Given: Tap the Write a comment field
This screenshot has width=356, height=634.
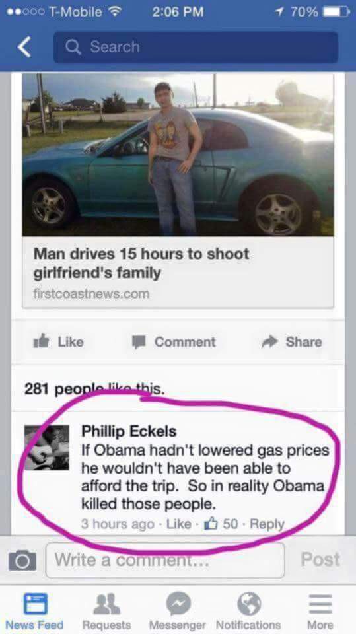Looking at the screenshot, I should click(165, 560).
